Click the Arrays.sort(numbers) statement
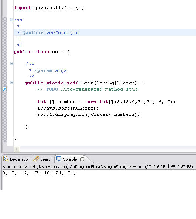This screenshot has width=196, height=219. tap(68, 108)
